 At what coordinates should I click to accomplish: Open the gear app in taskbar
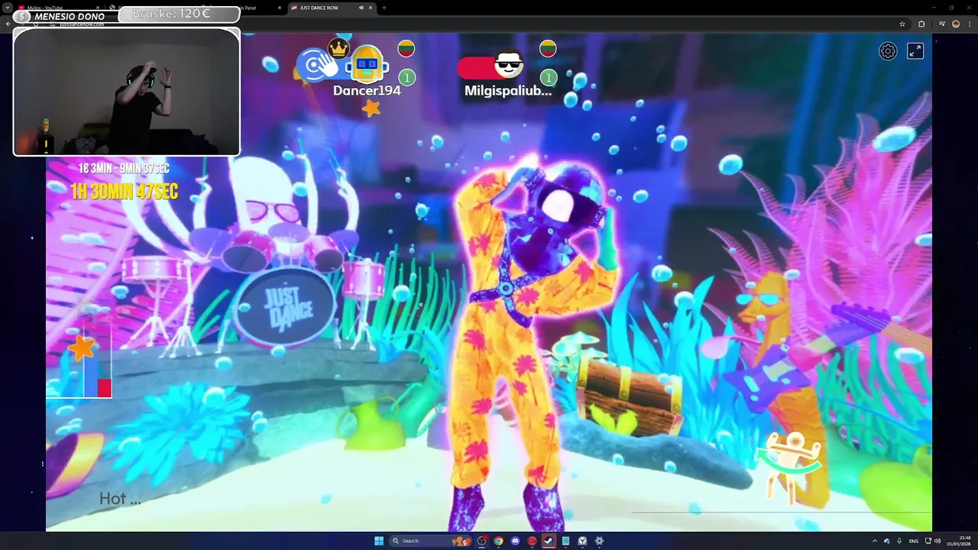click(599, 541)
